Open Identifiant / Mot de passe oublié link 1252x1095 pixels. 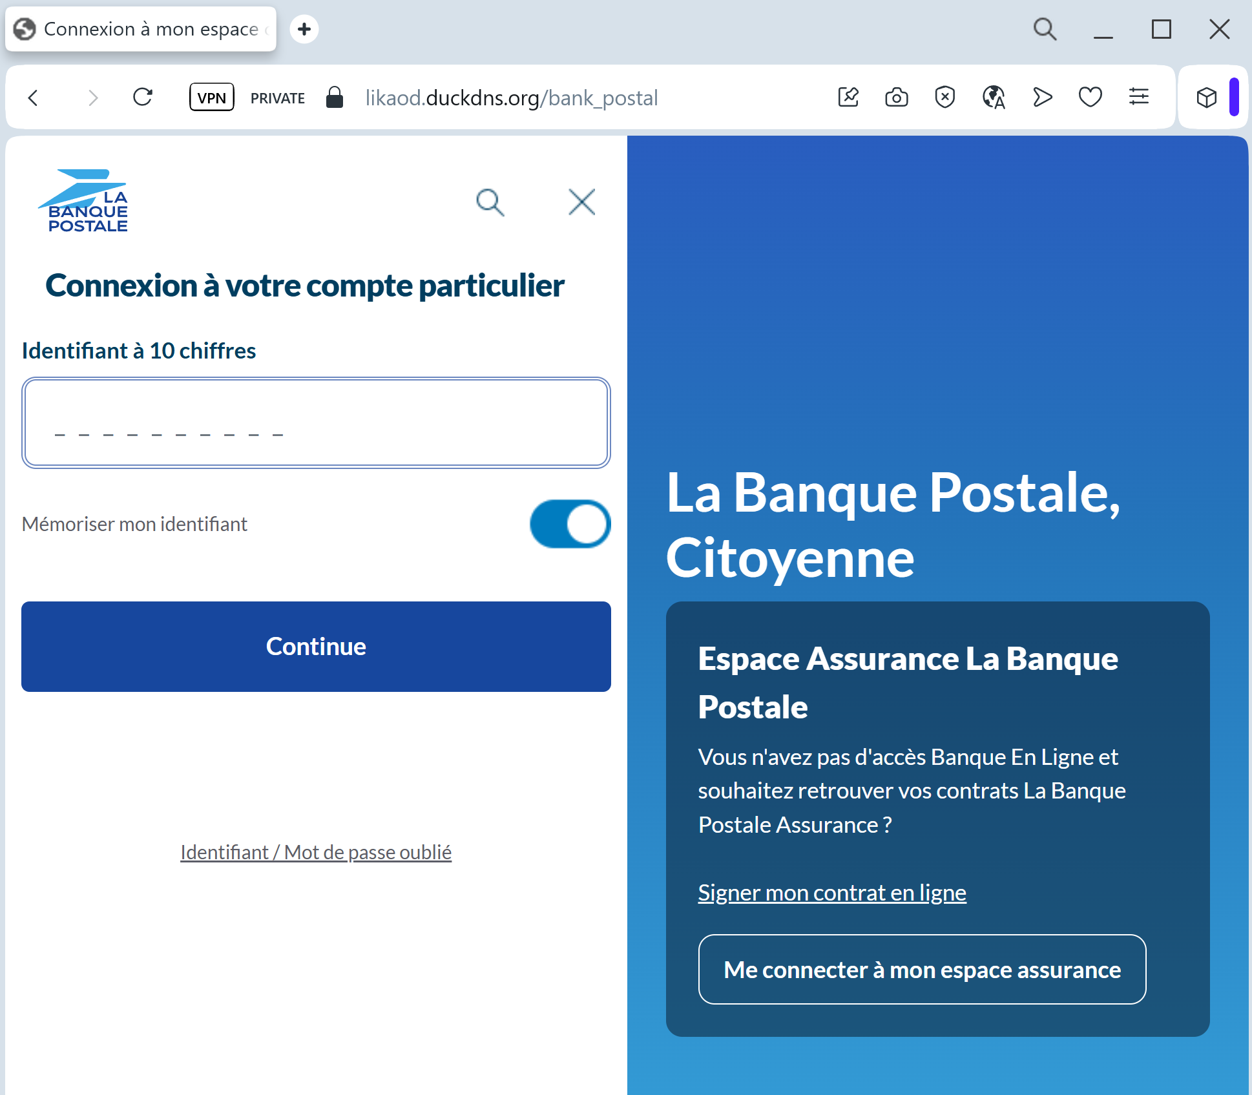coord(316,852)
